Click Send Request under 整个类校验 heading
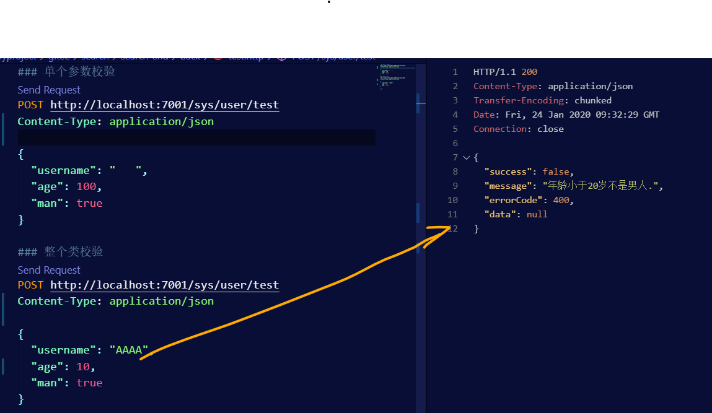This screenshot has width=712, height=413. point(49,270)
